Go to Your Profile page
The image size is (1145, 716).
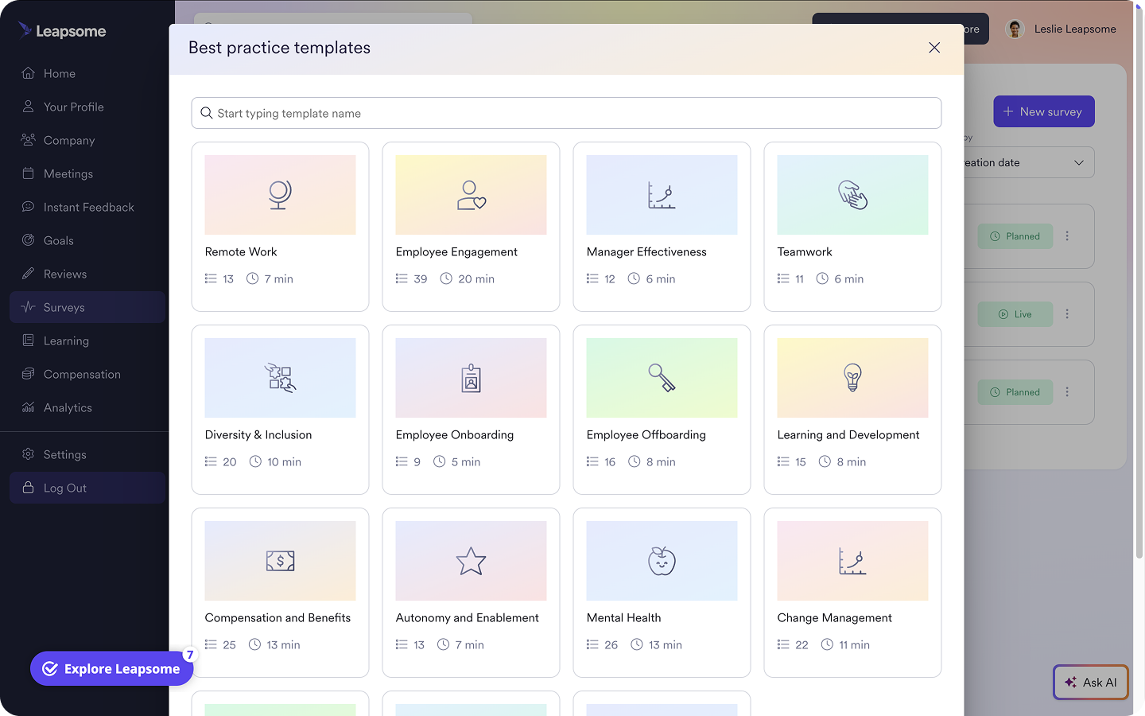87,107
